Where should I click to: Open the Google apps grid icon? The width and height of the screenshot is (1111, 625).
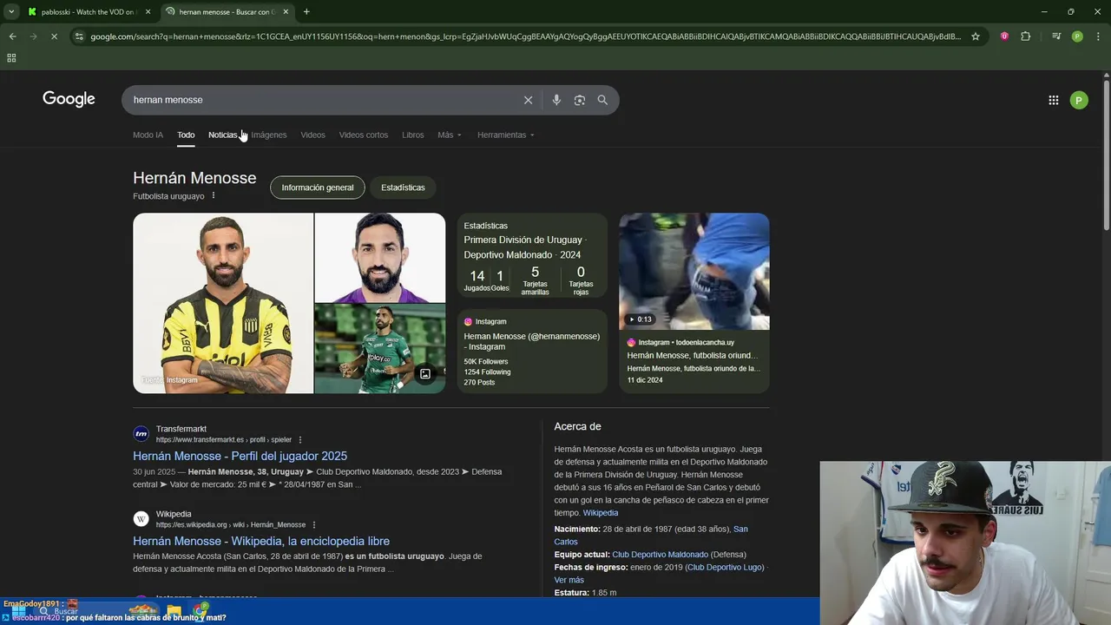click(1053, 100)
